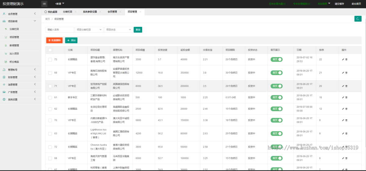The width and height of the screenshot is (366, 171).
Task: Click the 广告管理 sidebar icon
Action: point(4,92)
